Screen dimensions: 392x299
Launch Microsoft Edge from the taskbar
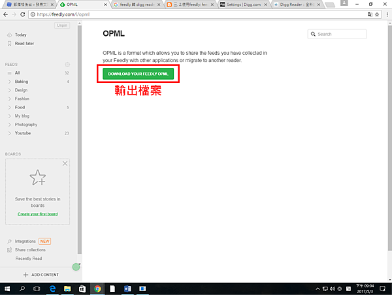pos(52,289)
